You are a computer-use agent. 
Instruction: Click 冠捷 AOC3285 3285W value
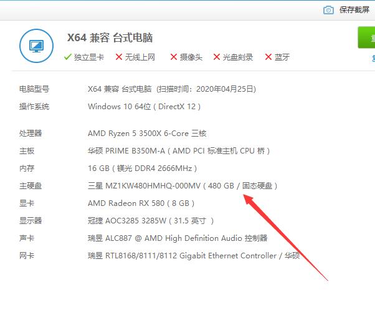click(x=151, y=221)
